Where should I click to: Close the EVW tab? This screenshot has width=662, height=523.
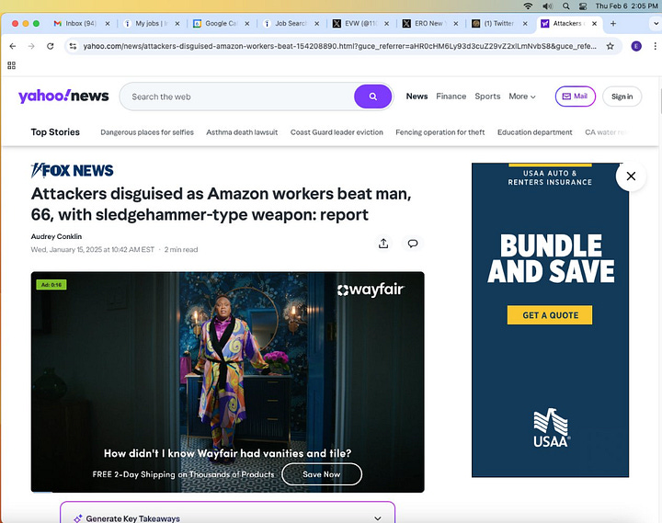pyautogui.click(x=386, y=24)
